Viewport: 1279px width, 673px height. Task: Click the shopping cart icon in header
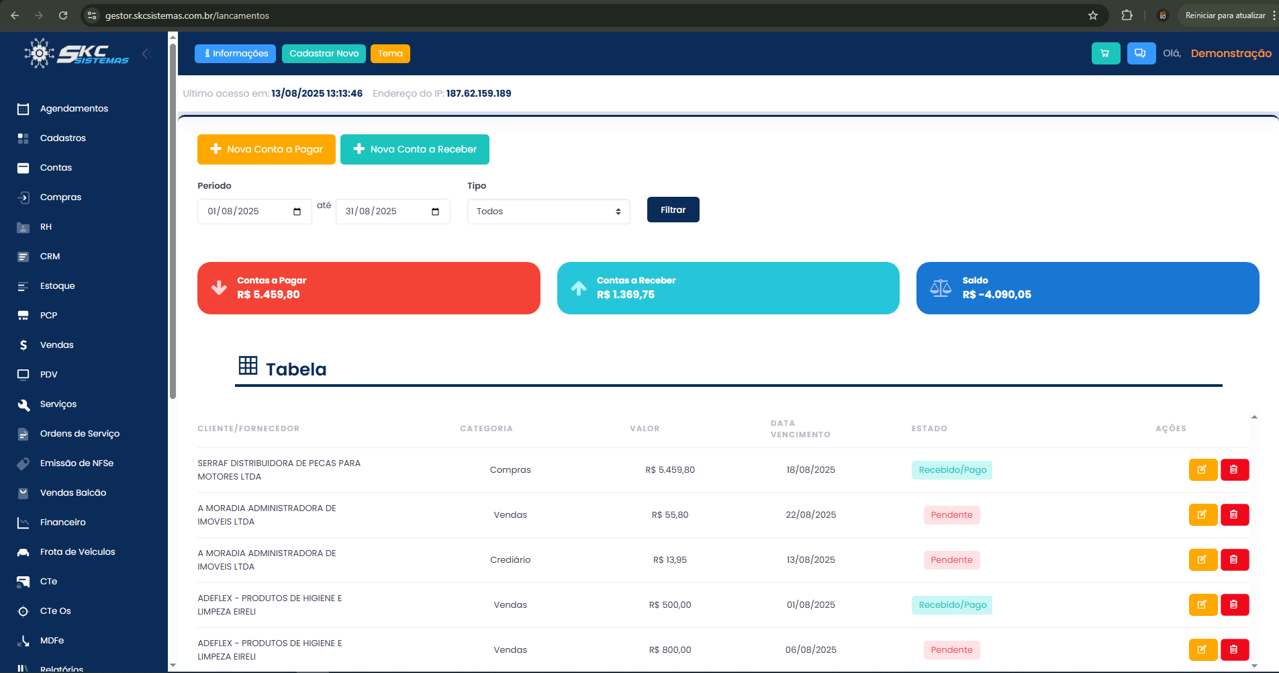(x=1105, y=54)
